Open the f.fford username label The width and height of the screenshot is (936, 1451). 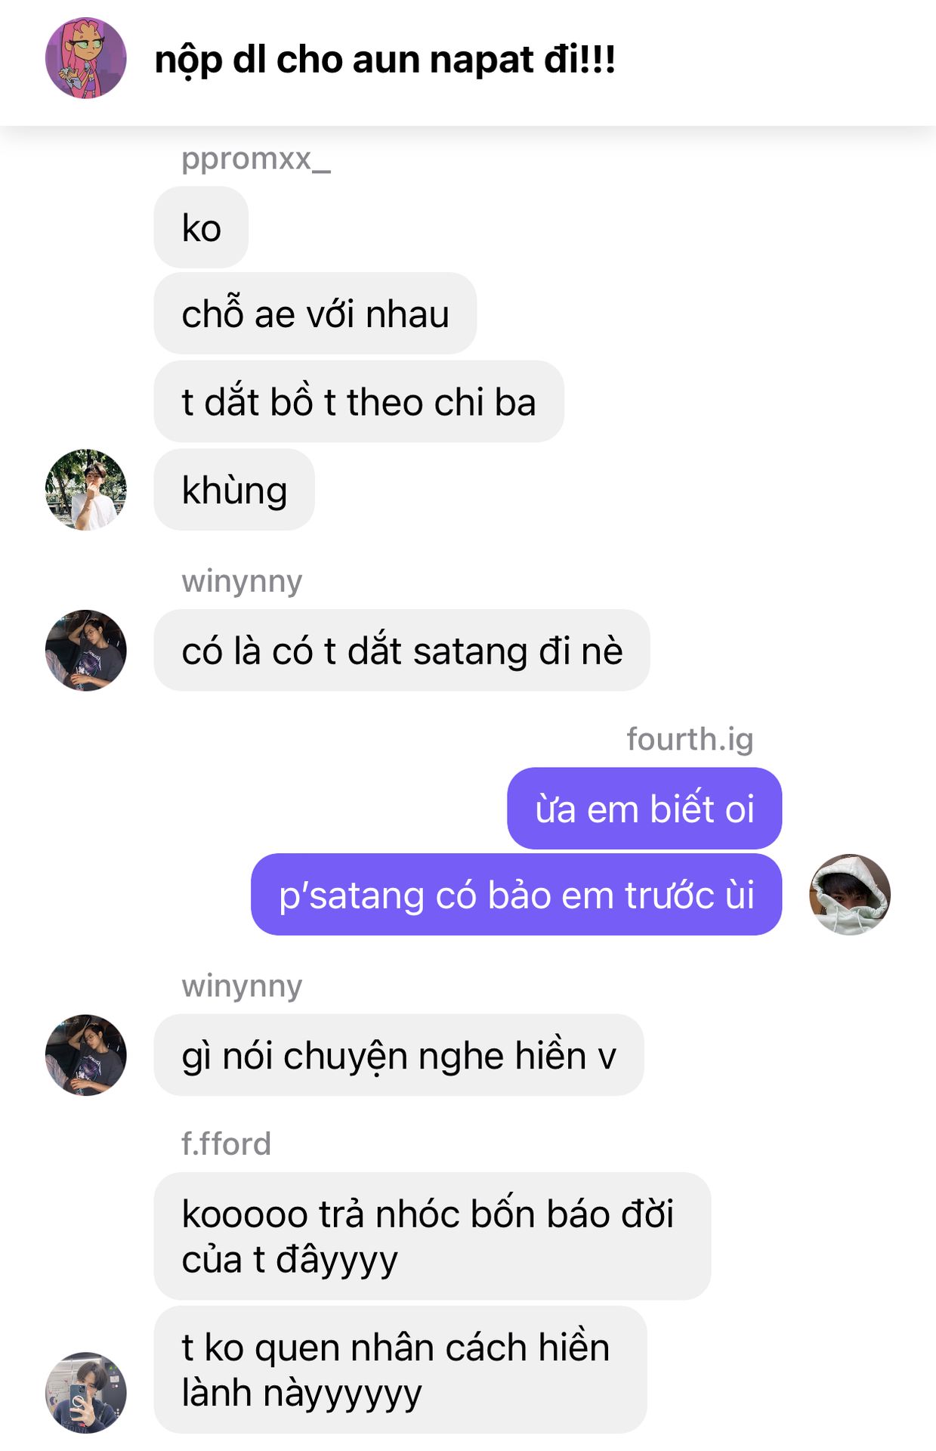coord(226,1143)
